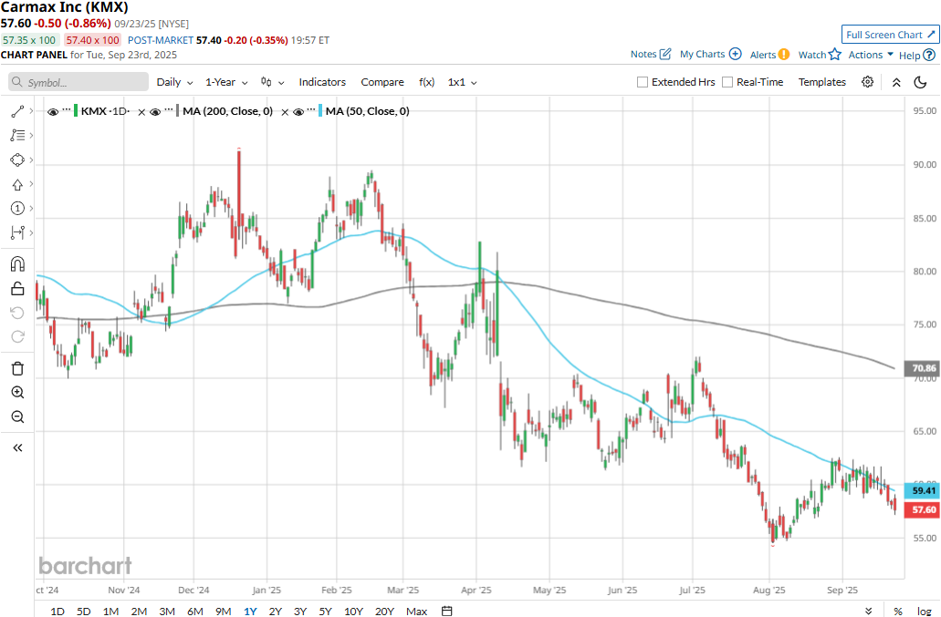
Task: Click the Alerts exclamation icon
Action: [784, 55]
